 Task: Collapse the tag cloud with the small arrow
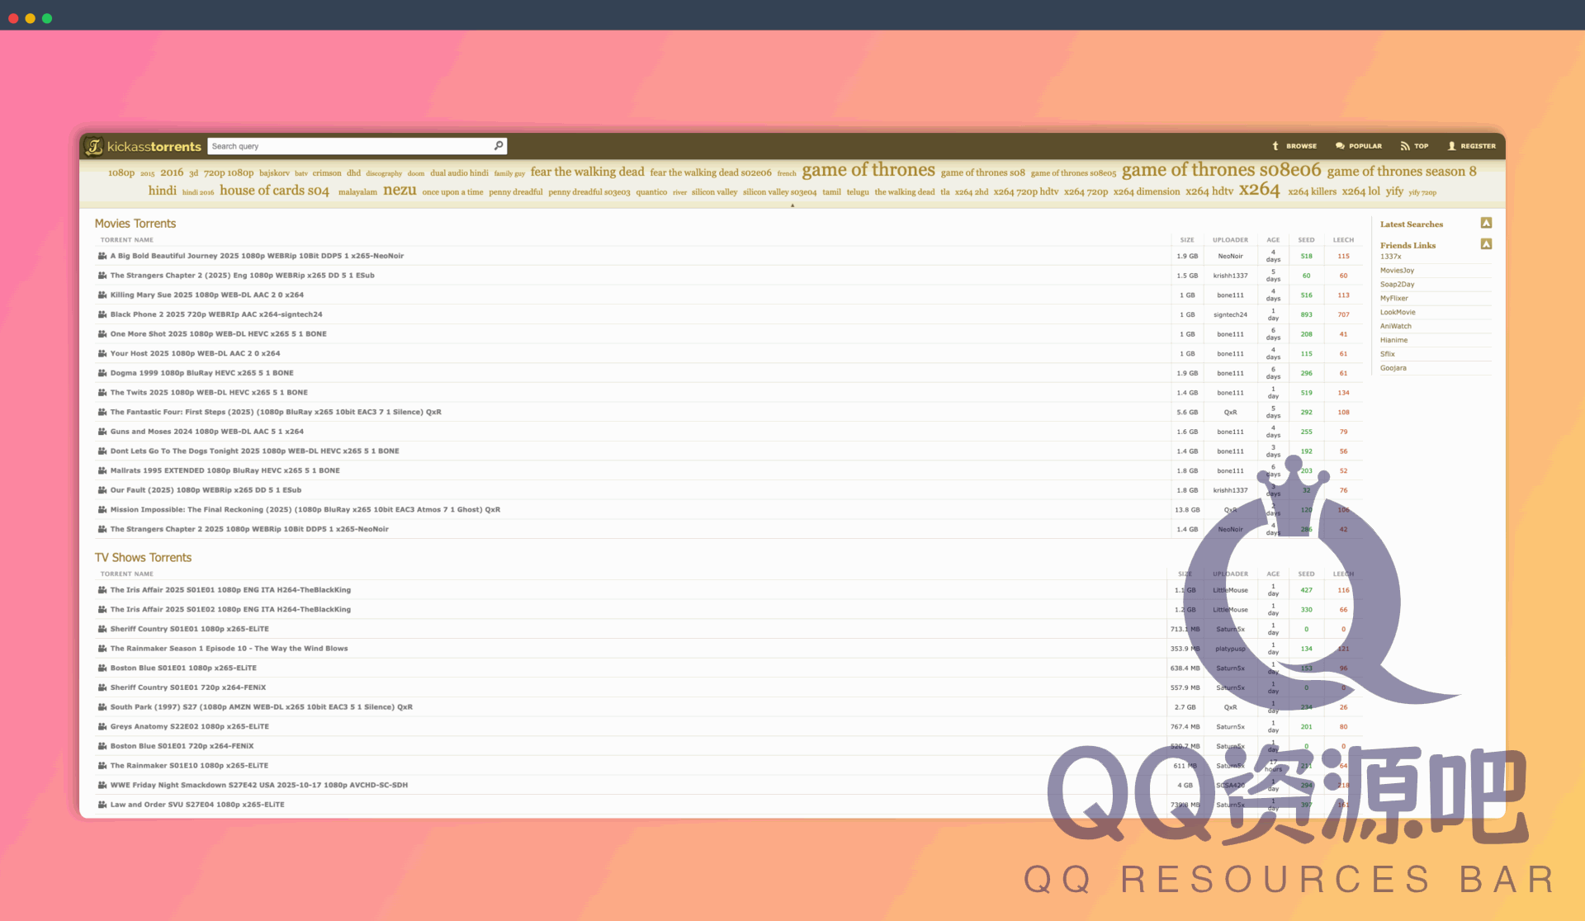pyautogui.click(x=792, y=205)
